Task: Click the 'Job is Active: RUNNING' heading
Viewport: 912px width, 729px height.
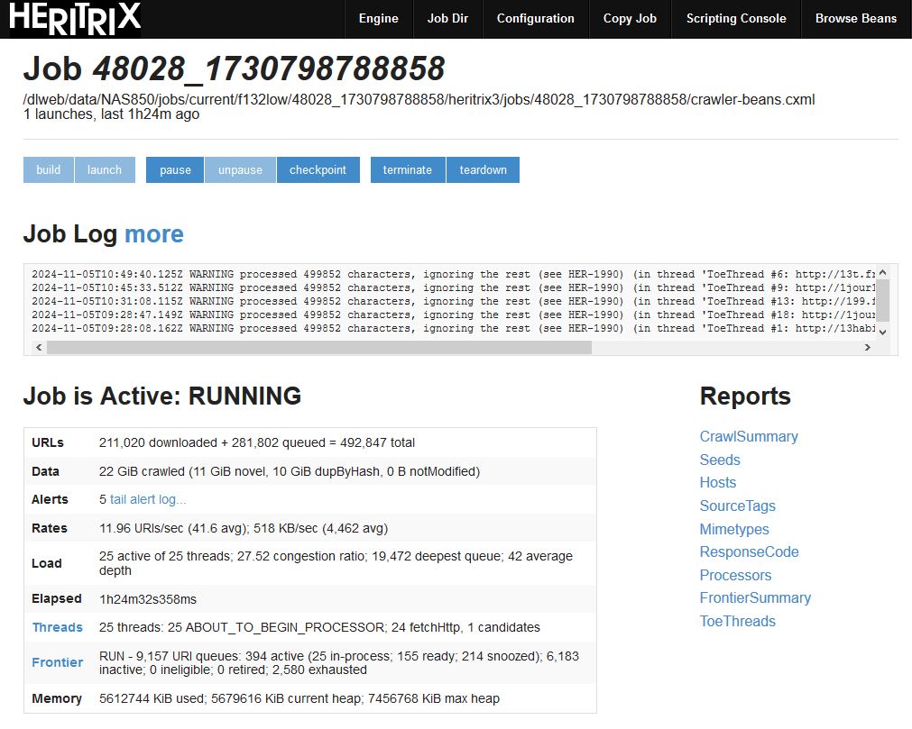Action: [x=162, y=396]
